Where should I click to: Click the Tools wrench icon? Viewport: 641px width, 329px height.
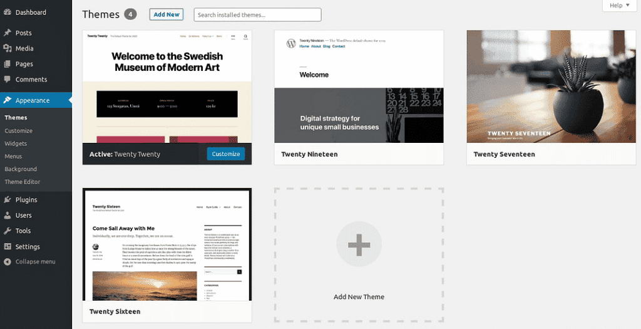(8, 231)
